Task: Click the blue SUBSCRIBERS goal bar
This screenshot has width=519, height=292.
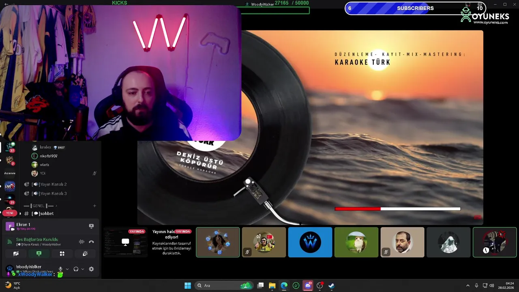Action: click(415, 8)
